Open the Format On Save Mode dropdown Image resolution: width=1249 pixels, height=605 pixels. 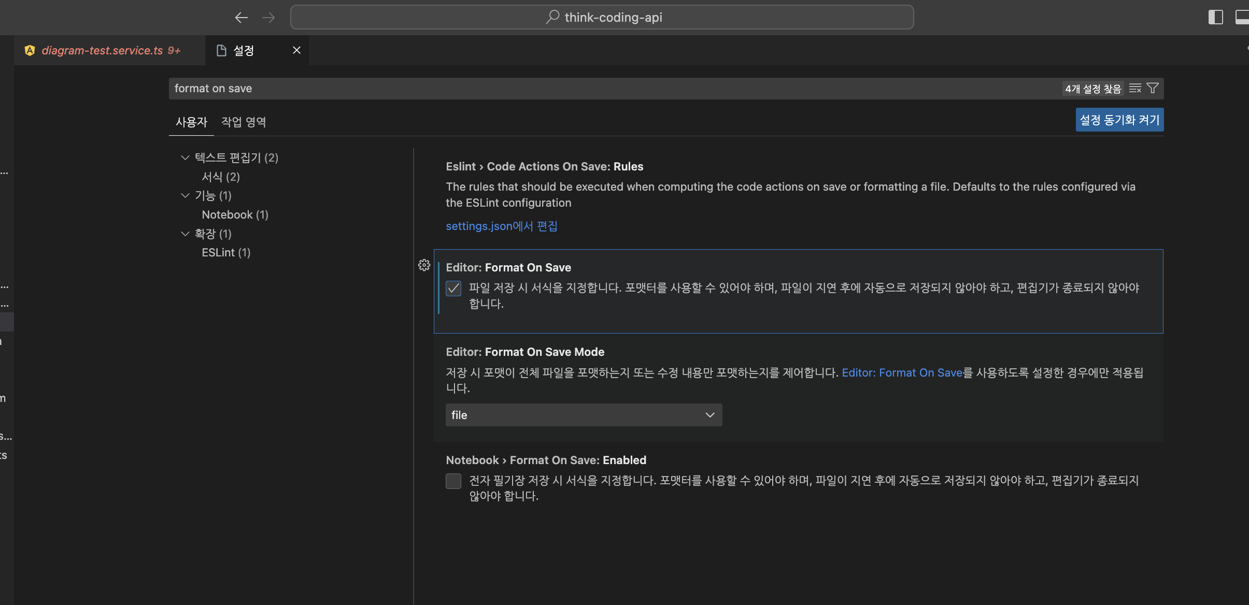(584, 415)
